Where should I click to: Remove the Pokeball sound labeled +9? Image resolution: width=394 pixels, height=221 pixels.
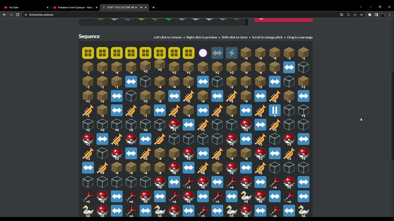tap(304, 153)
